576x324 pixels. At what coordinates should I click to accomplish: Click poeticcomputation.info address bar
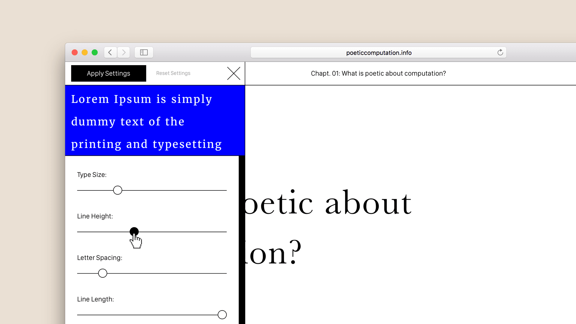tap(379, 53)
